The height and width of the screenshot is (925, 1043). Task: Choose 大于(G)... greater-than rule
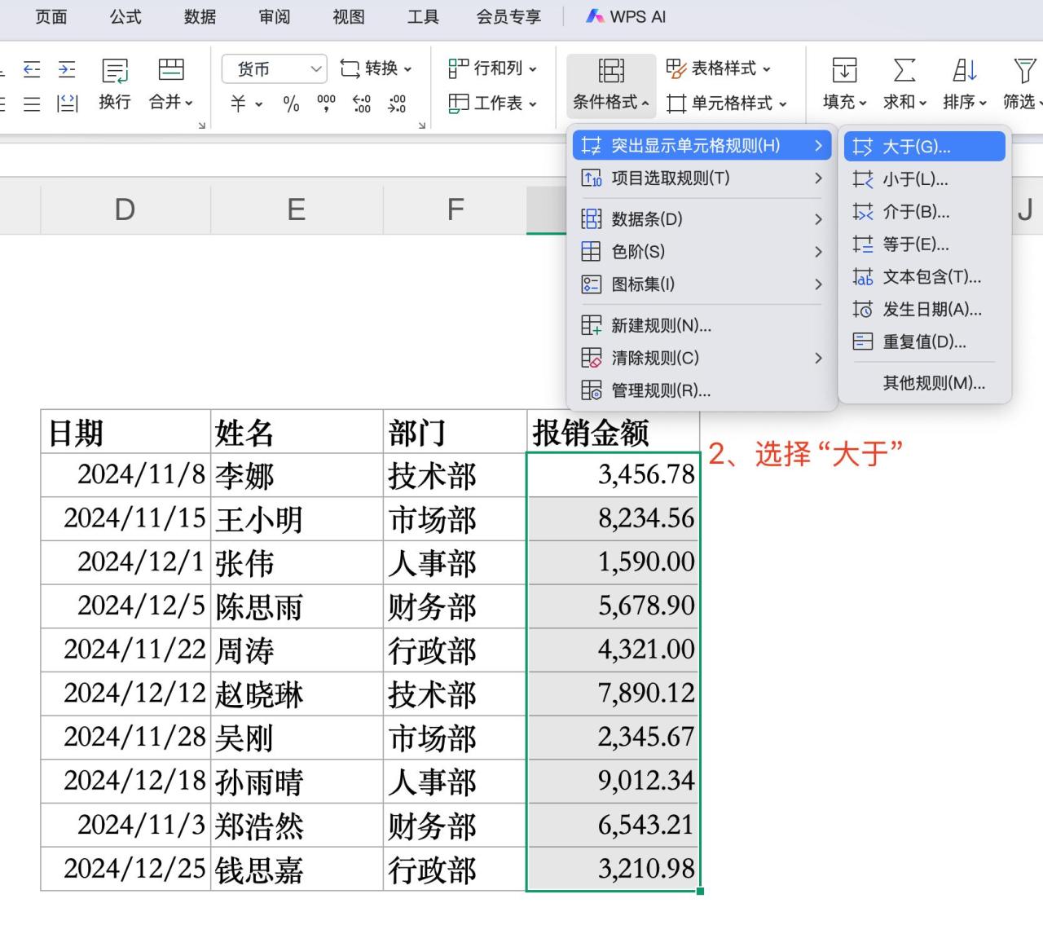click(924, 147)
